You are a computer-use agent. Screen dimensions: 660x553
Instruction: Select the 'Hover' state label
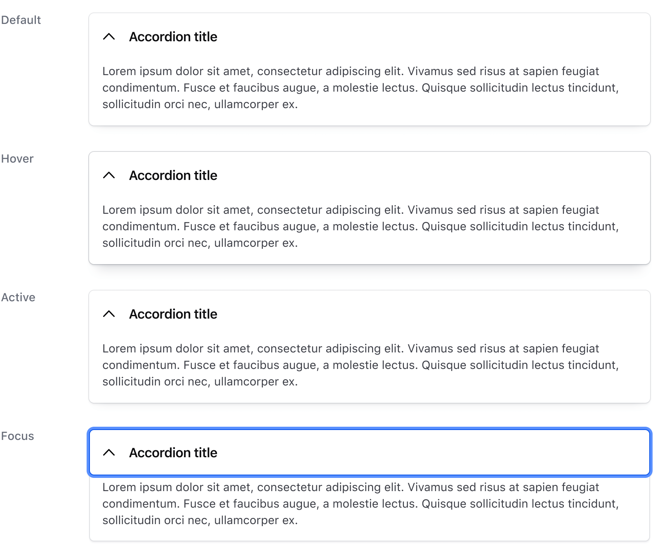point(17,158)
